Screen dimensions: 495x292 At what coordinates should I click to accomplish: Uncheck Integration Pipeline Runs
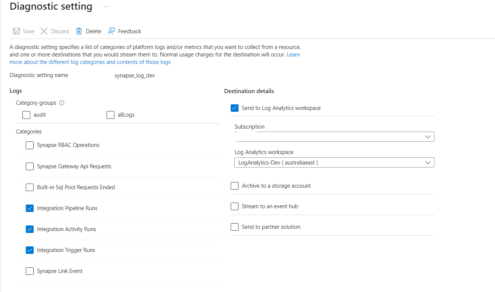[30, 208]
